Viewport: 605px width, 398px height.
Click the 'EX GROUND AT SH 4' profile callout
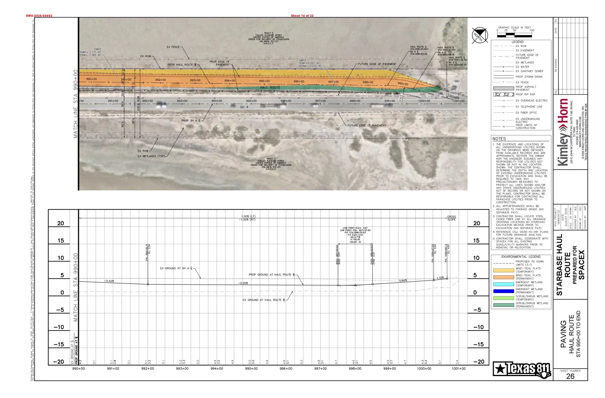[x=176, y=268]
